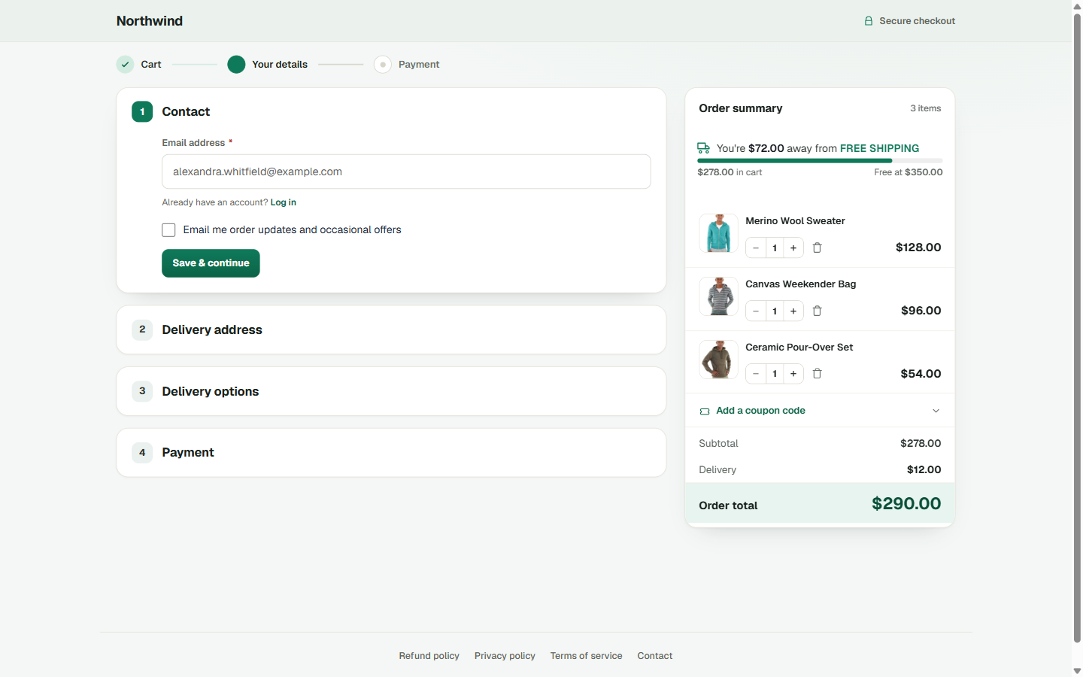This screenshot has height=677, width=1083.
Task: Select the Payment step in the progress bar
Action: (x=407, y=65)
